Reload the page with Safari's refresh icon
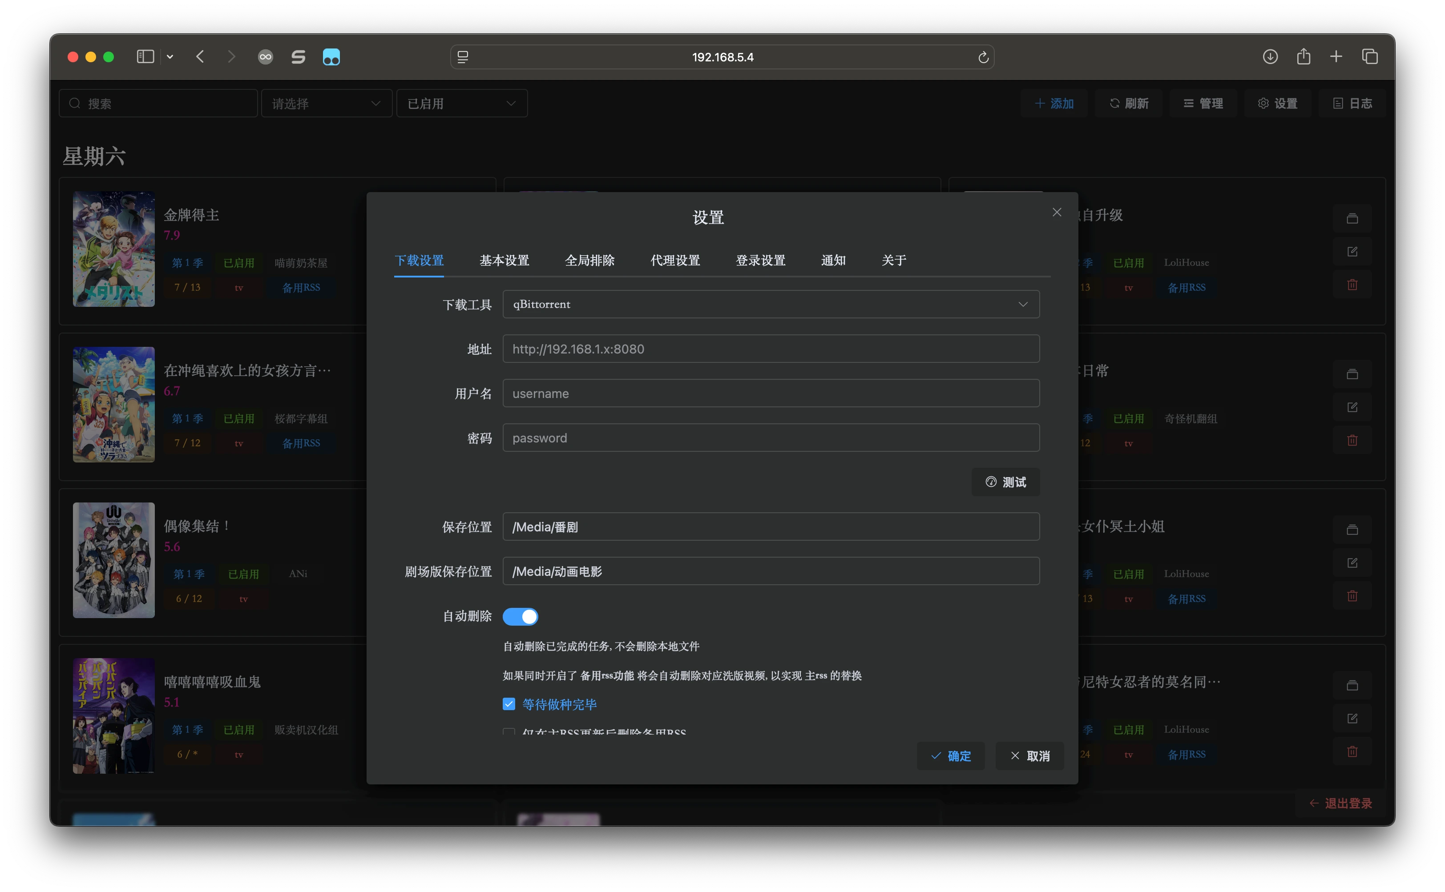Screen dimensions: 1445x892 click(983, 56)
